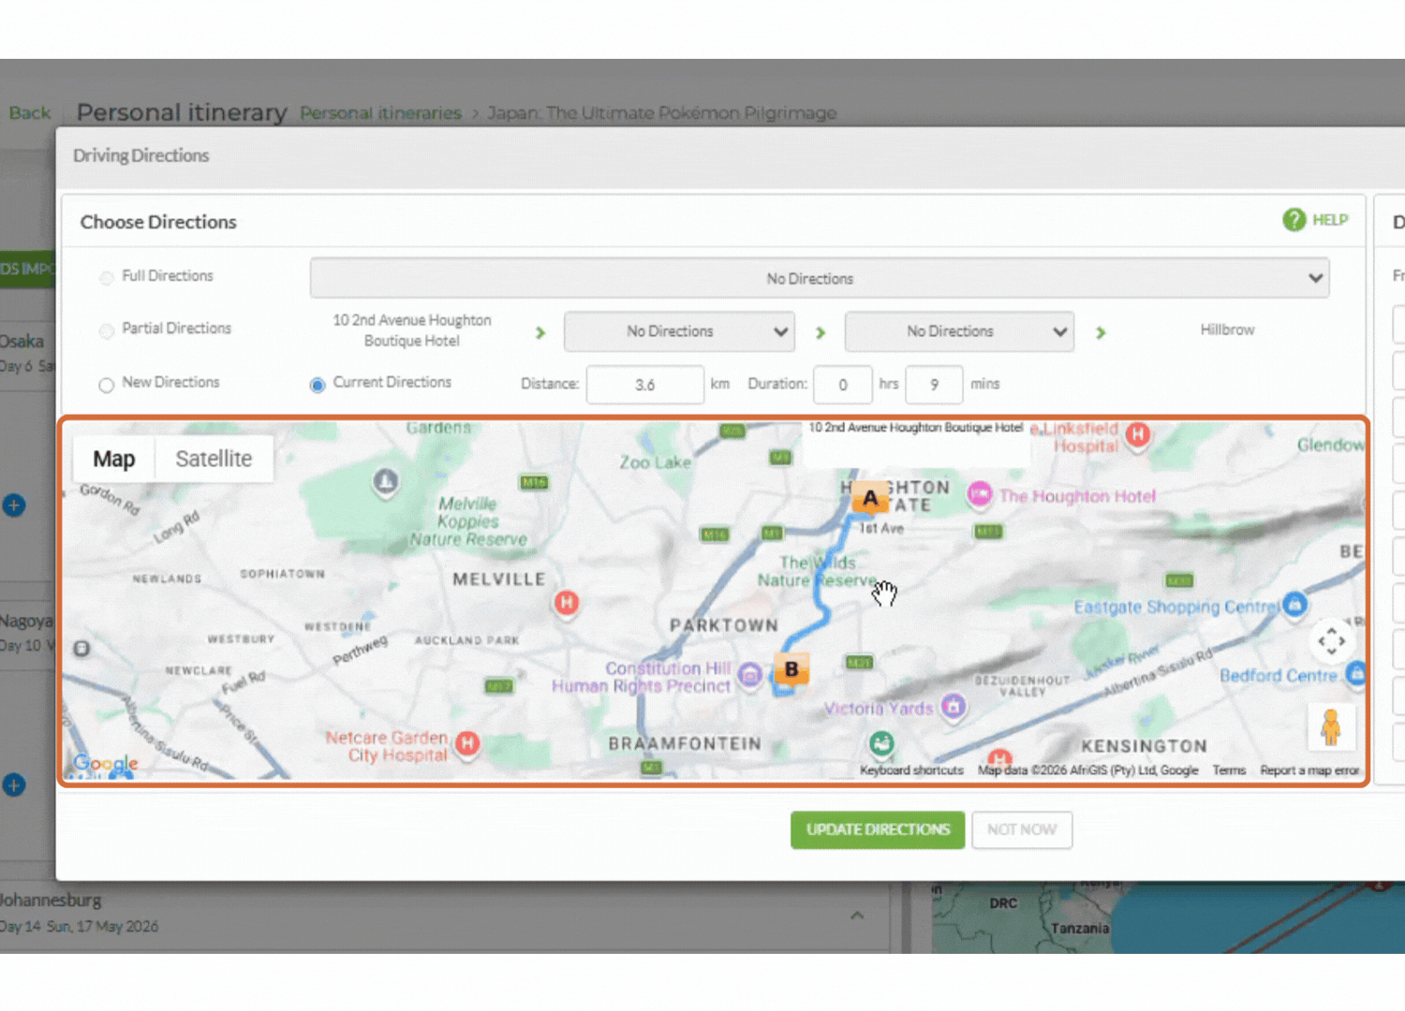Image resolution: width=1405 pixels, height=1011 pixels.
Task: Open the first Partial Directions dropdown
Action: pyautogui.click(x=679, y=331)
